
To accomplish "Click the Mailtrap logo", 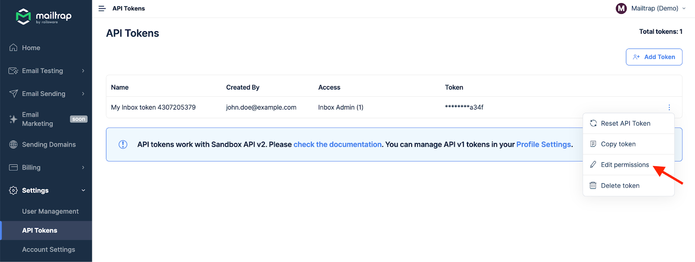I will point(44,16).
